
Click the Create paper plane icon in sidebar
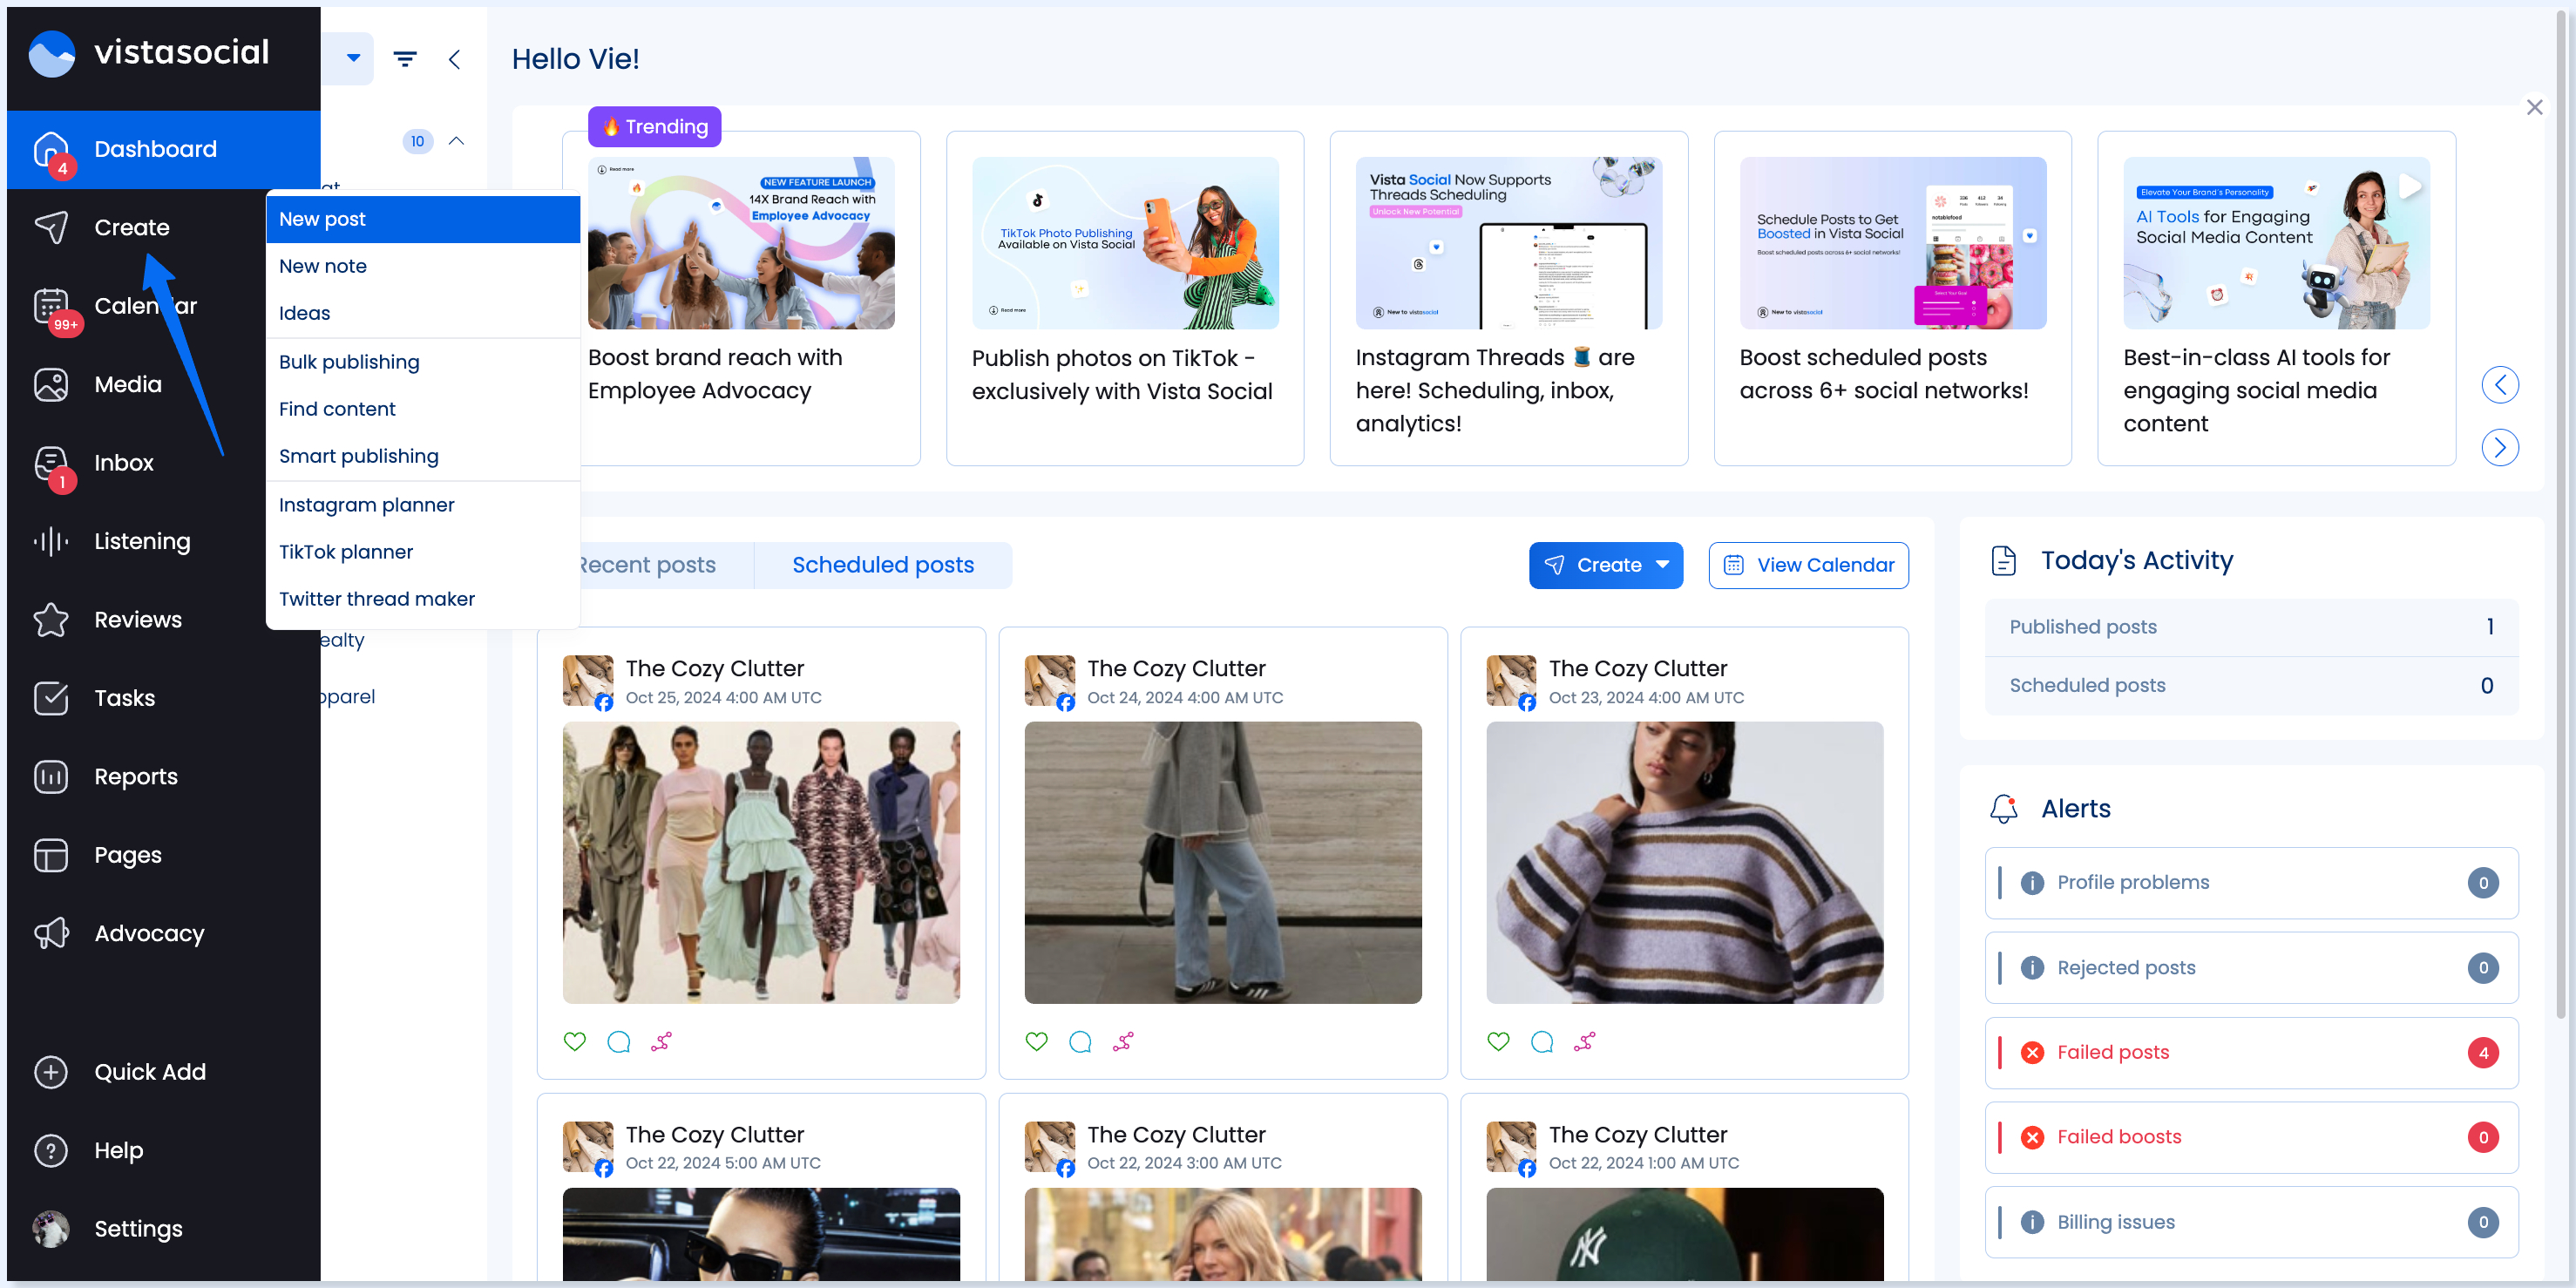[51, 227]
